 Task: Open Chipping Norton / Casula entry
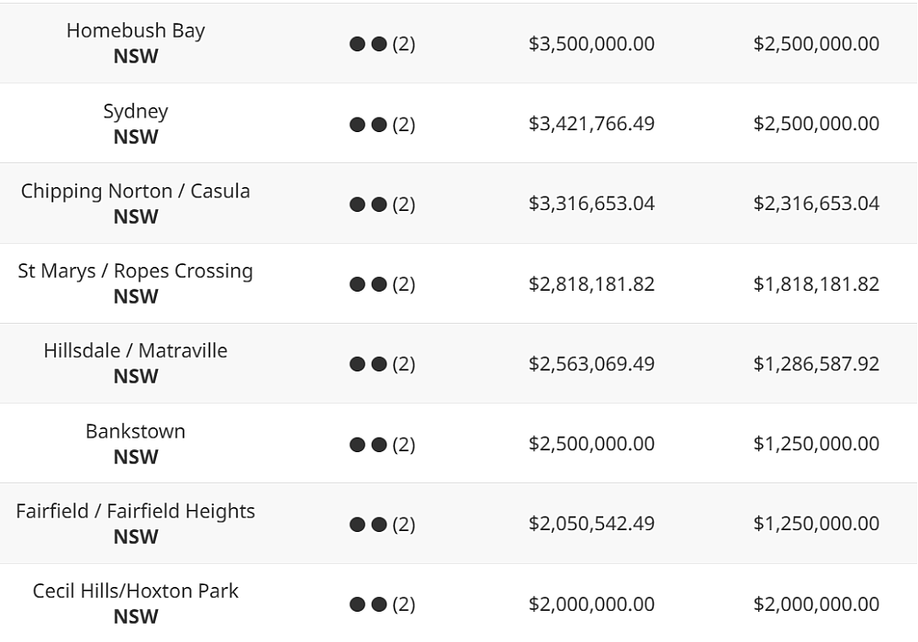135,191
